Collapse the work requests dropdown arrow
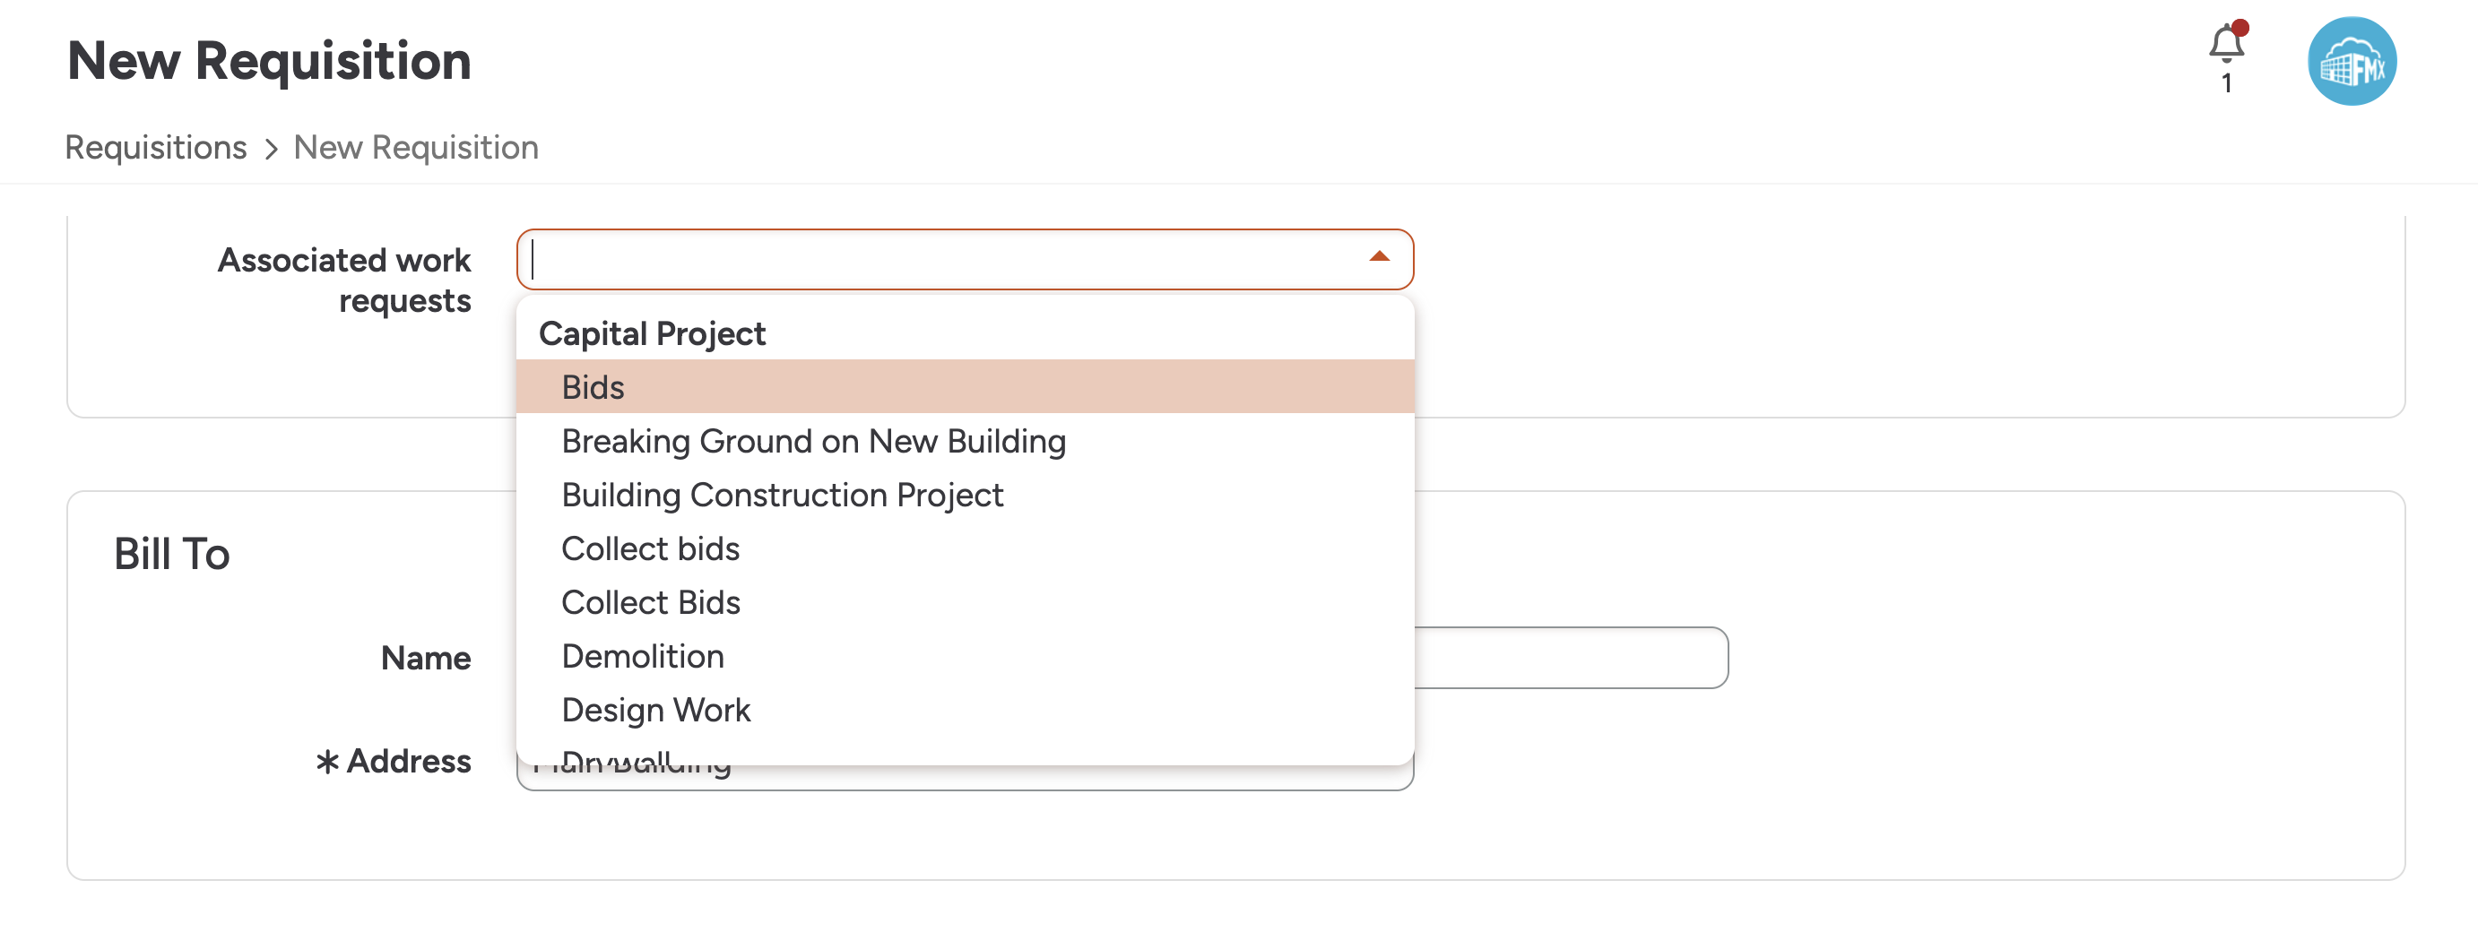Image resolution: width=2478 pixels, height=932 pixels. click(x=1379, y=257)
